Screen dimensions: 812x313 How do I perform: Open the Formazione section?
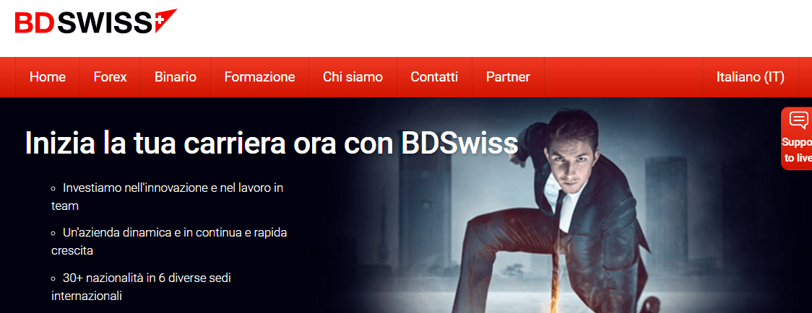pyautogui.click(x=259, y=77)
